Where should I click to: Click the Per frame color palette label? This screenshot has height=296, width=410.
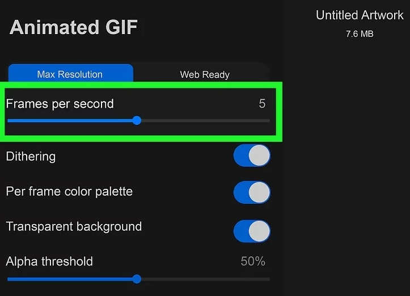click(69, 191)
